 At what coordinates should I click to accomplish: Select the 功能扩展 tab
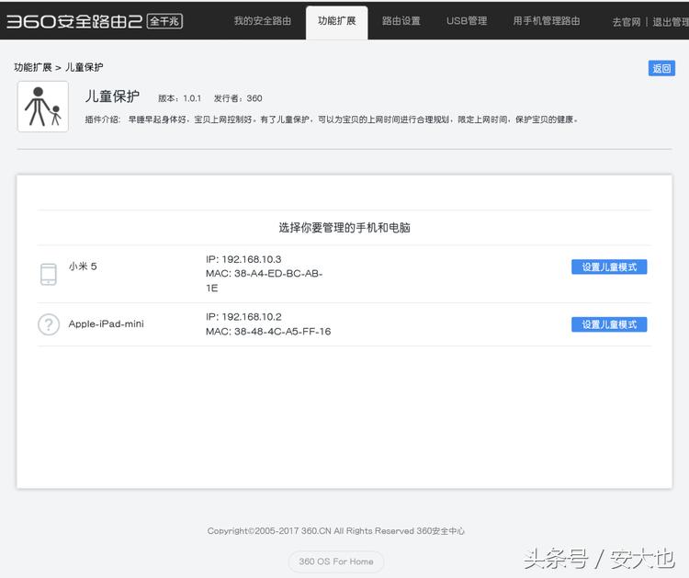336,20
